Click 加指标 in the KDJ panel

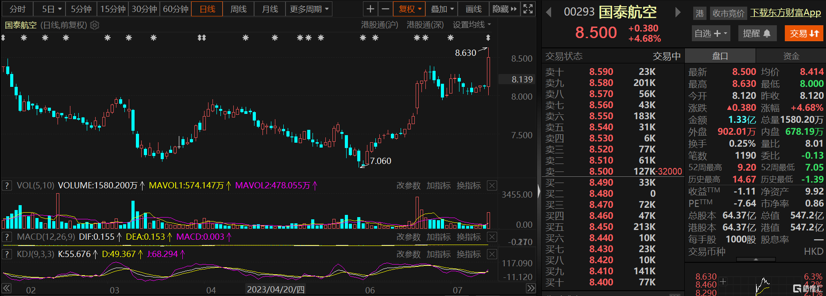(x=438, y=254)
